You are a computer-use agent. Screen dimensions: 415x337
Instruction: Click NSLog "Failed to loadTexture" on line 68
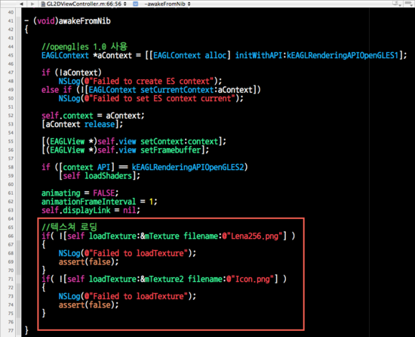tap(128, 253)
